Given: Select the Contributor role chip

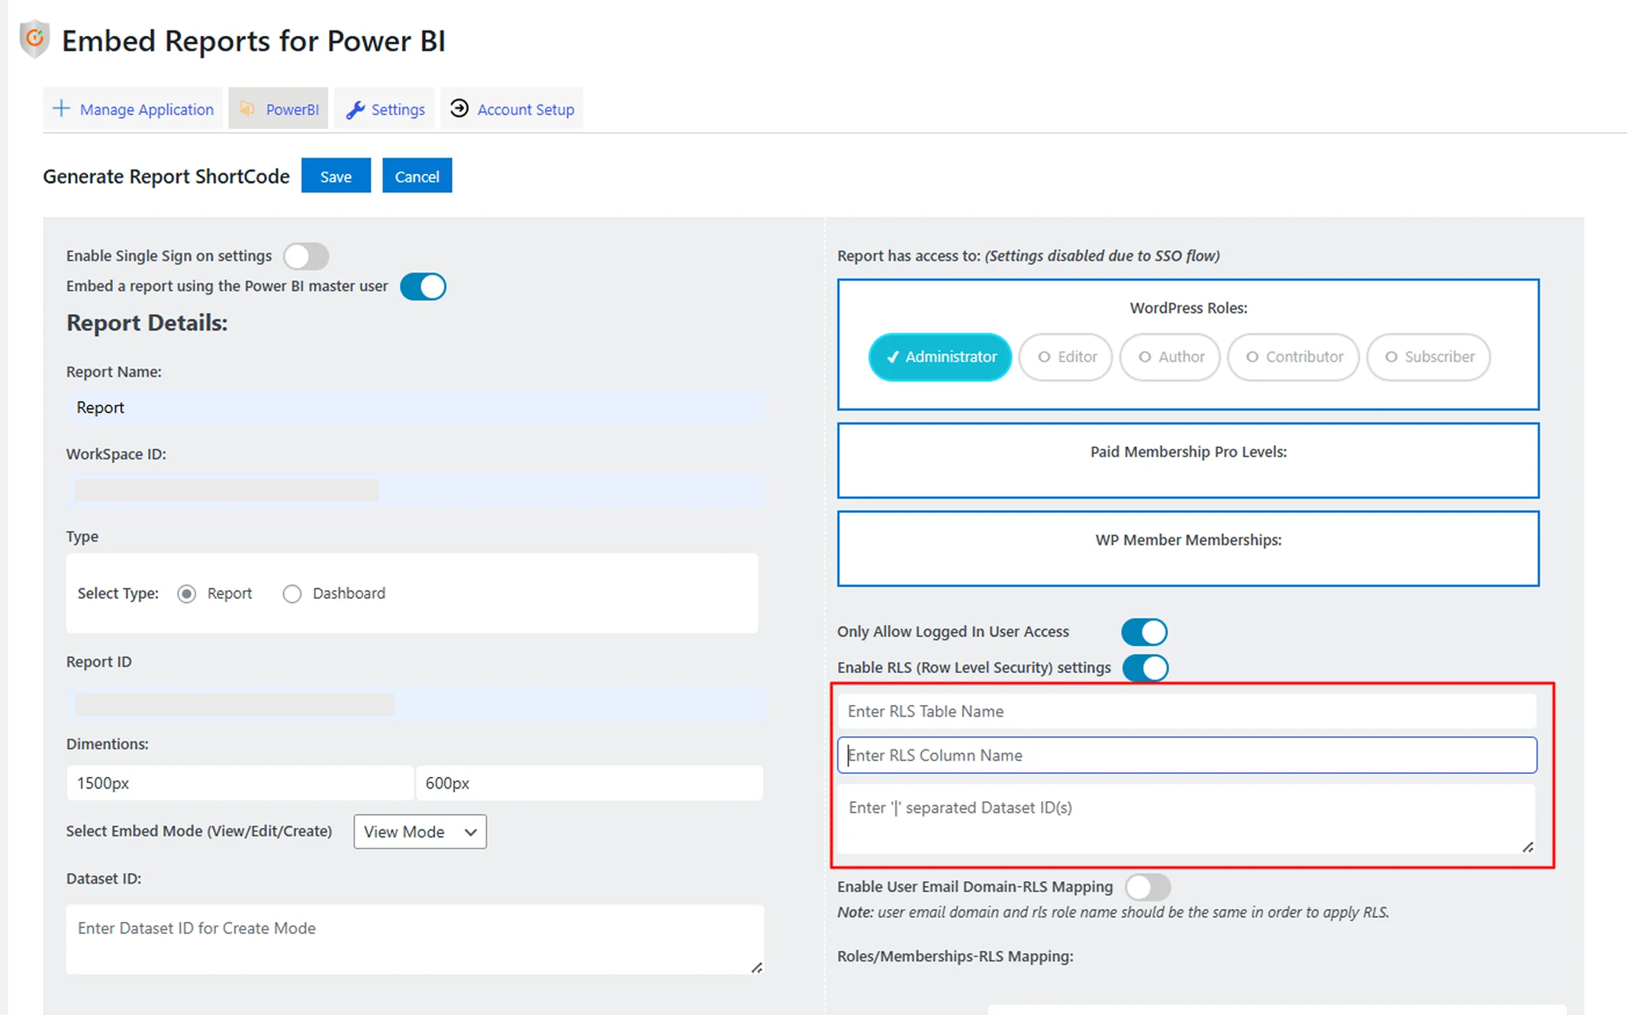Looking at the screenshot, I should [x=1294, y=357].
